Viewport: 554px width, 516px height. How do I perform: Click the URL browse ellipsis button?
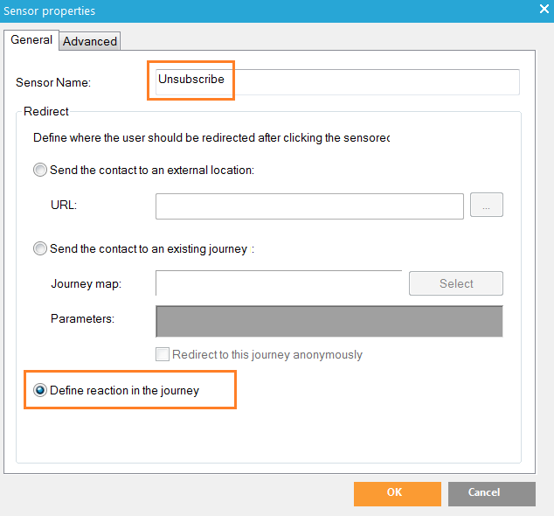tap(486, 206)
